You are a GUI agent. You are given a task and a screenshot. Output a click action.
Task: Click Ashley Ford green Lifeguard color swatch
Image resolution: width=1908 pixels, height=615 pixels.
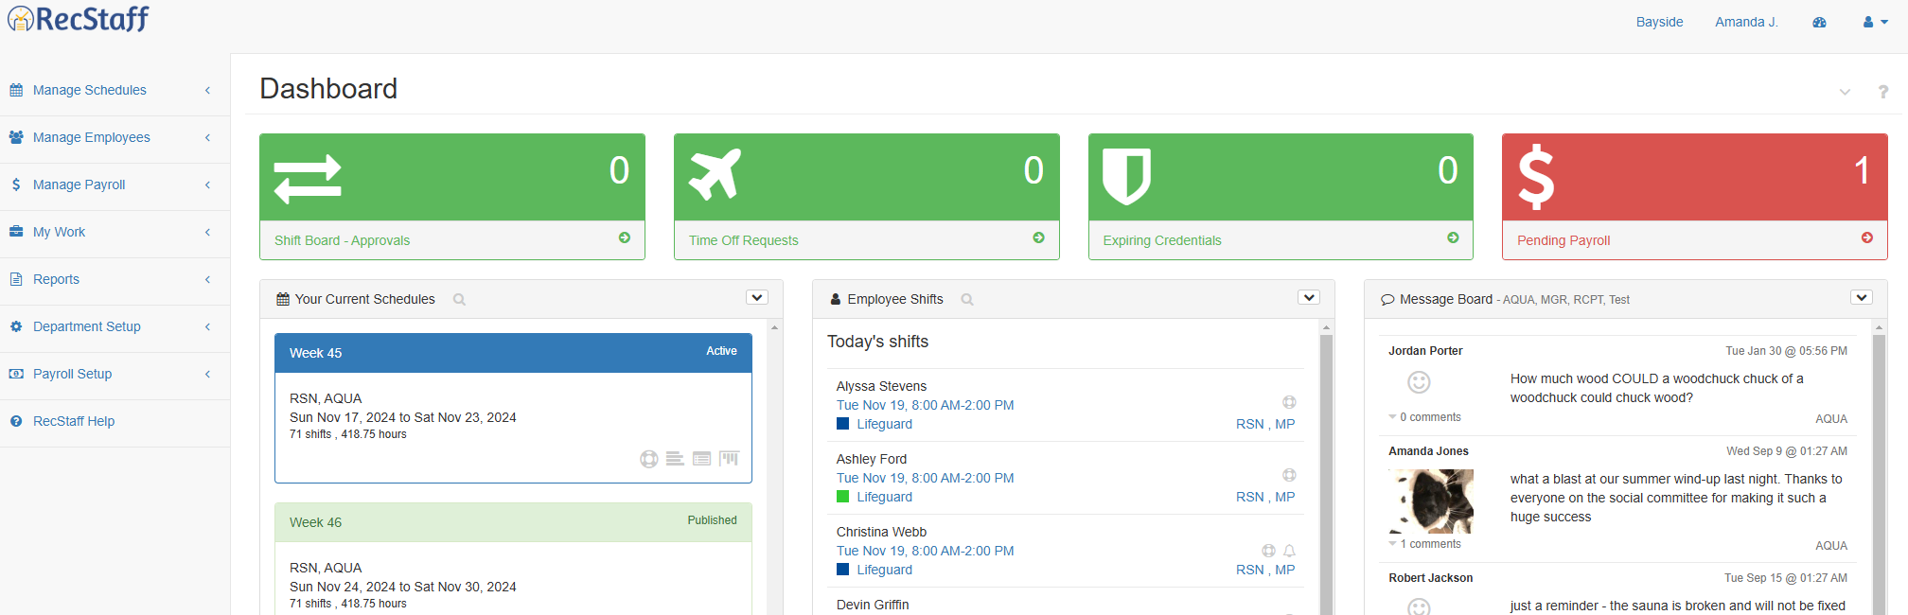pyautogui.click(x=842, y=497)
